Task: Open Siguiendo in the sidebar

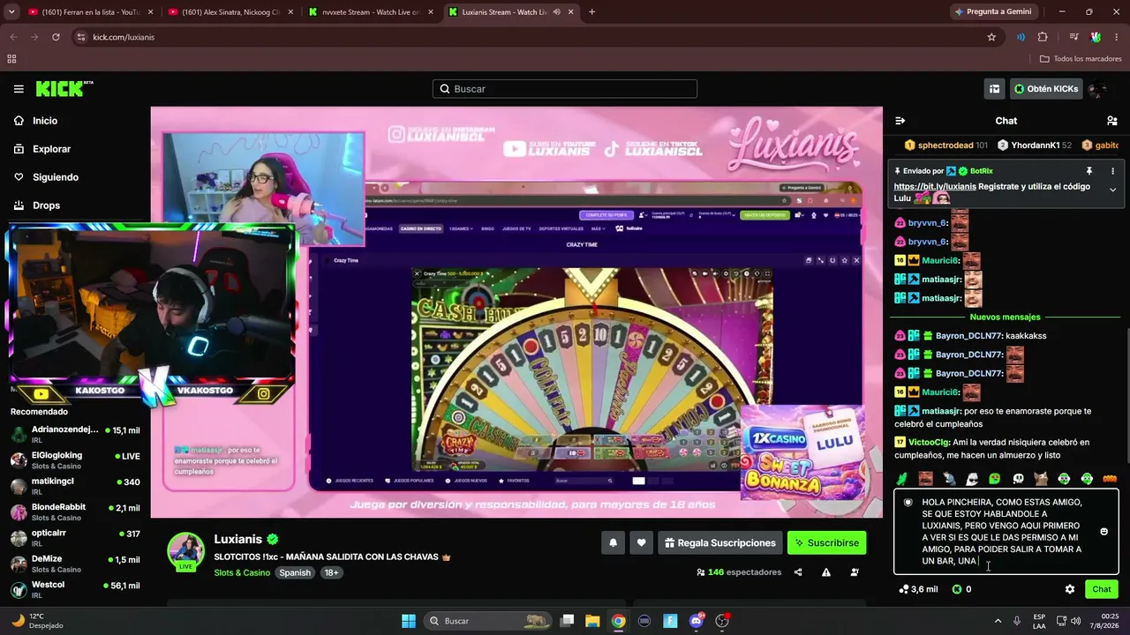Action: pyautogui.click(x=55, y=177)
